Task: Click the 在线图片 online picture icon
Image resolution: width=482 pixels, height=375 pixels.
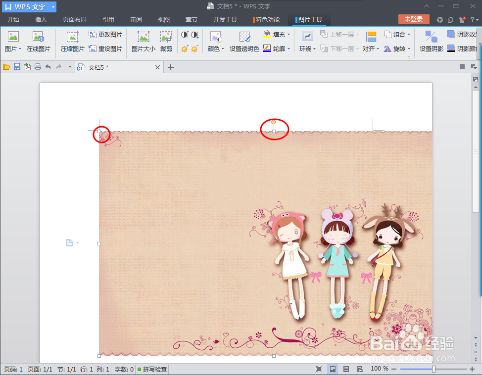Action: 39,37
